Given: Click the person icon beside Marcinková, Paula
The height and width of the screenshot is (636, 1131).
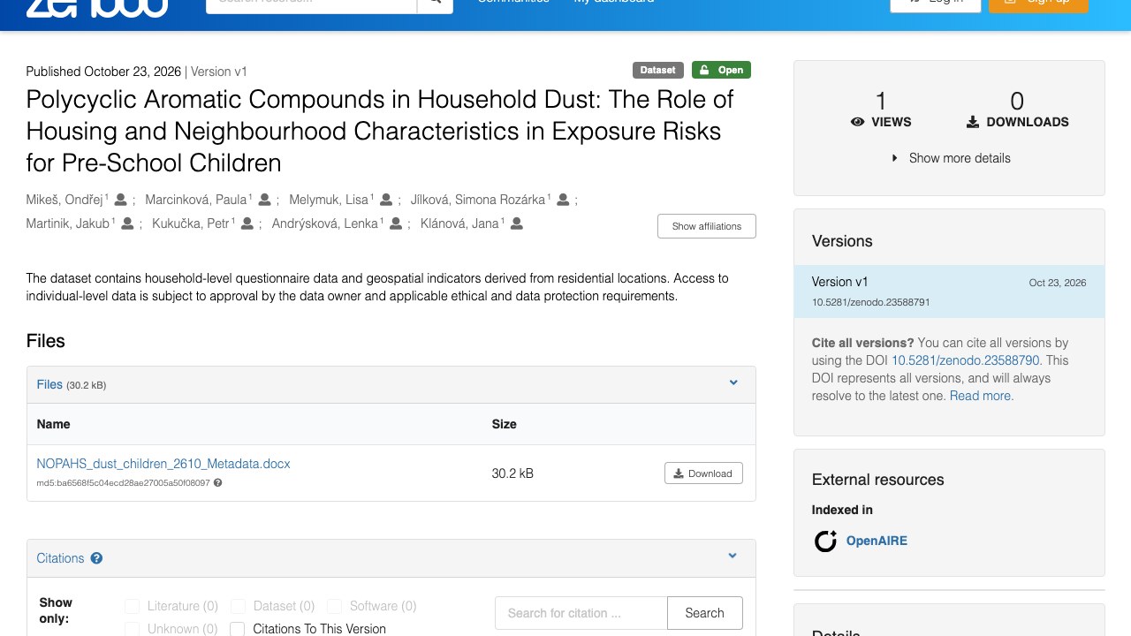Looking at the screenshot, I should 264,200.
